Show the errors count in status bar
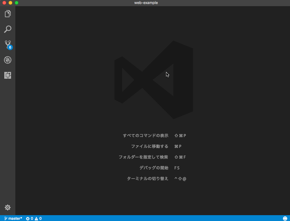The width and height of the screenshot is (290, 221). click(29, 219)
